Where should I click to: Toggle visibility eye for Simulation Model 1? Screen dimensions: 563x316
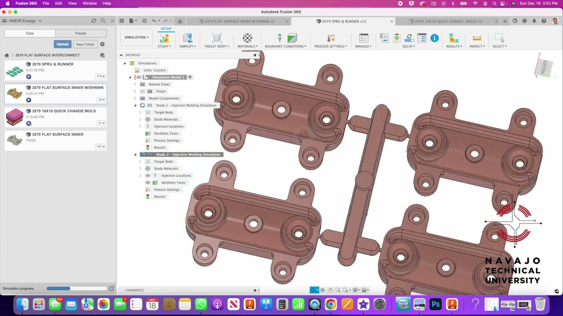[139, 77]
